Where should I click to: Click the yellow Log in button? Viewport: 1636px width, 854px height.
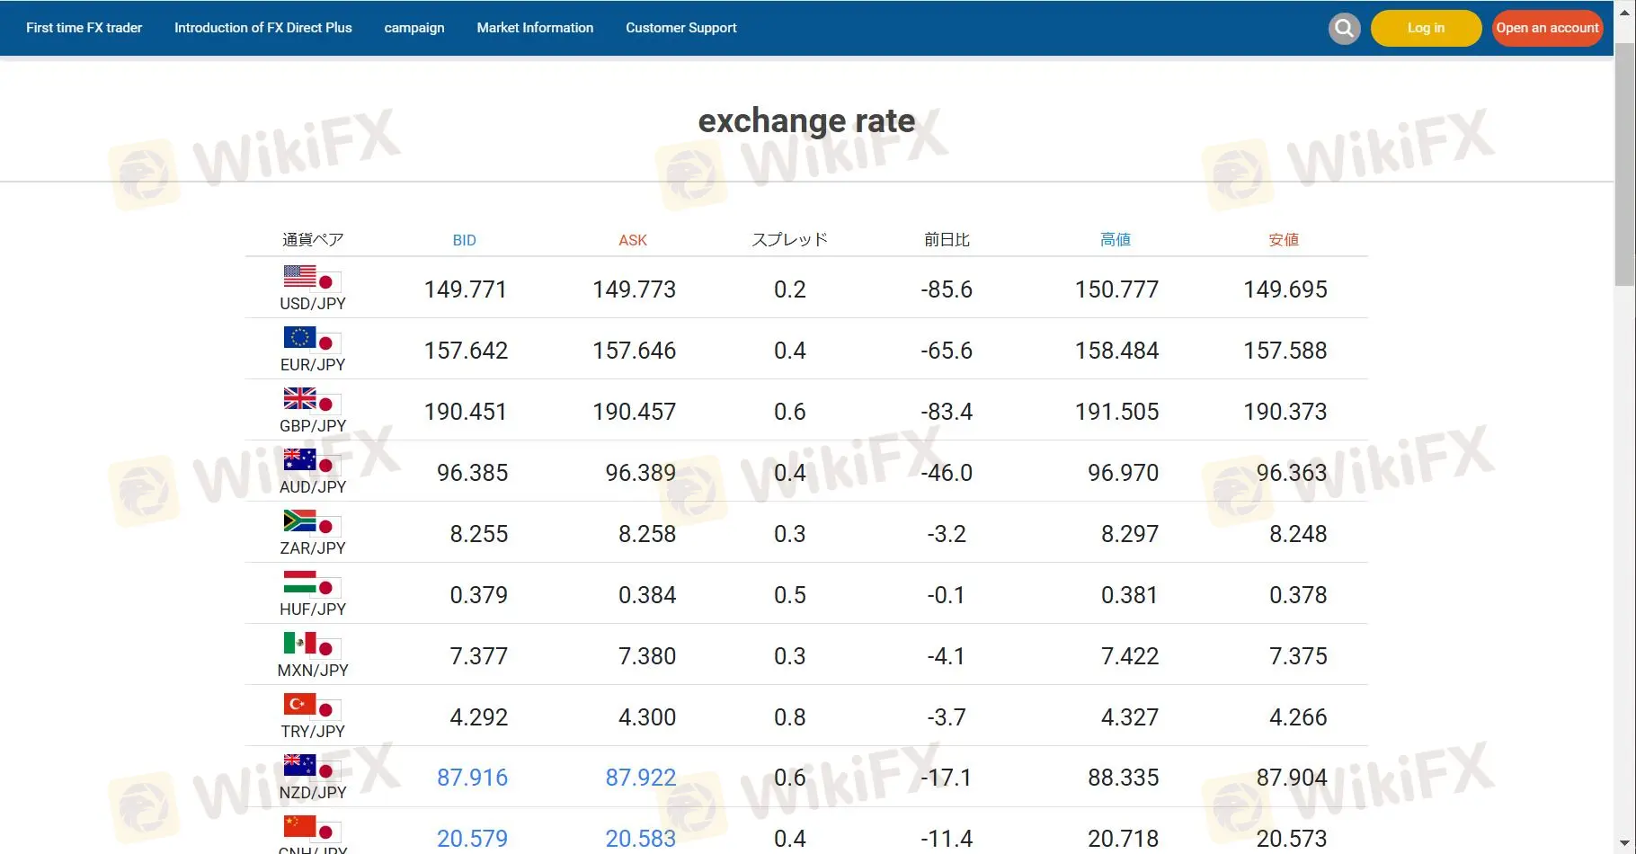(x=1426, y=28)
